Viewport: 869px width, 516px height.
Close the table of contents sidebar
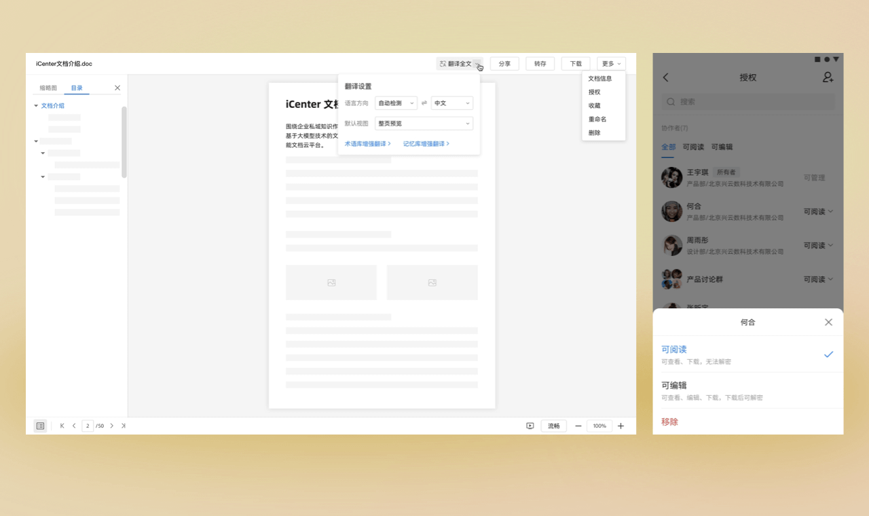tap(117, 88)
